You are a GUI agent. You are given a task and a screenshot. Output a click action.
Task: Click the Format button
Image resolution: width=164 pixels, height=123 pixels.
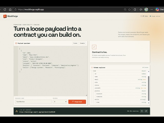pos(75,43)
